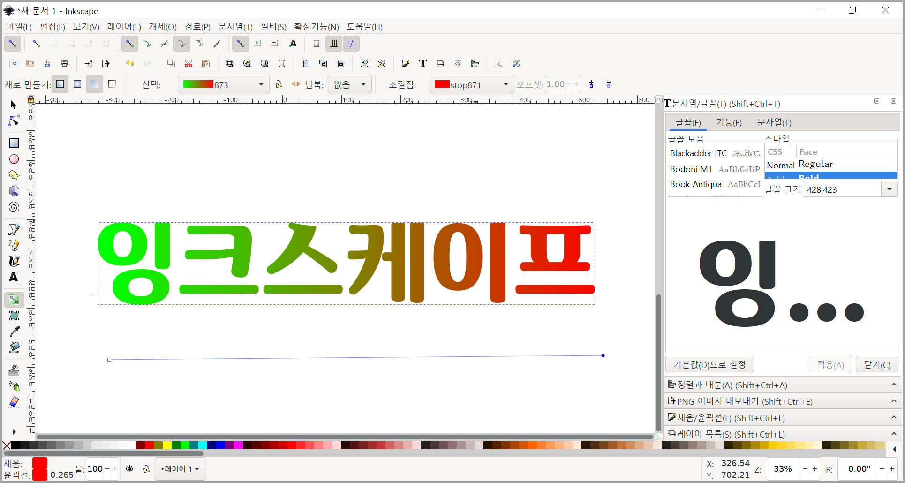905x483 pixels.
Task: Expand the 레이어 목록 panel
Action: 783,434
